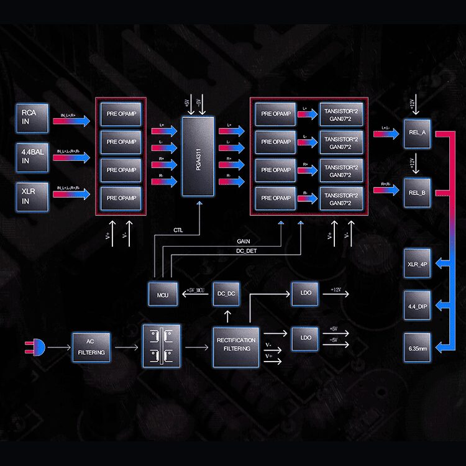Select the LDO block outputting +12V
The width and height of the screenshot is (466, 466).
tap(305, 294)
